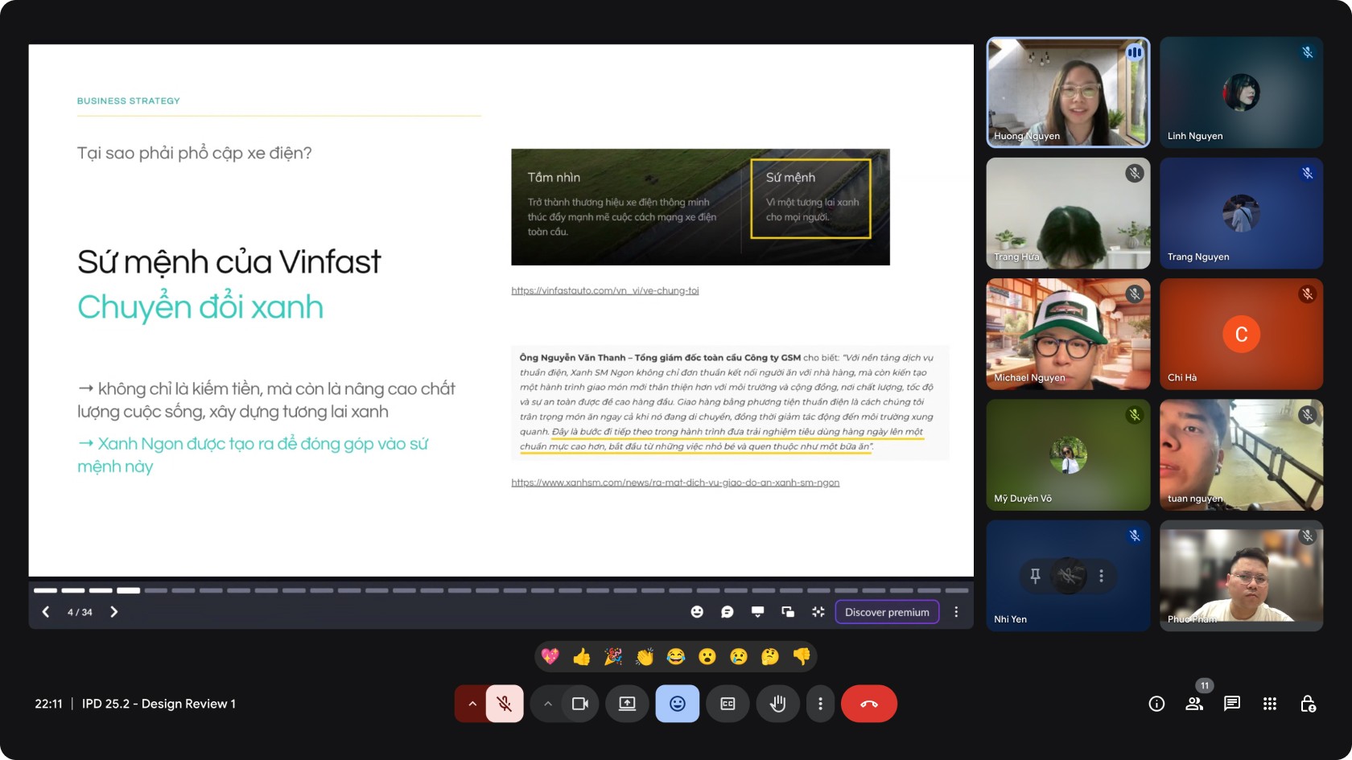Viewport: 1352px width, 760px height.
Task: Click the Present now screen share button
Action: click(x=627, y=704)
